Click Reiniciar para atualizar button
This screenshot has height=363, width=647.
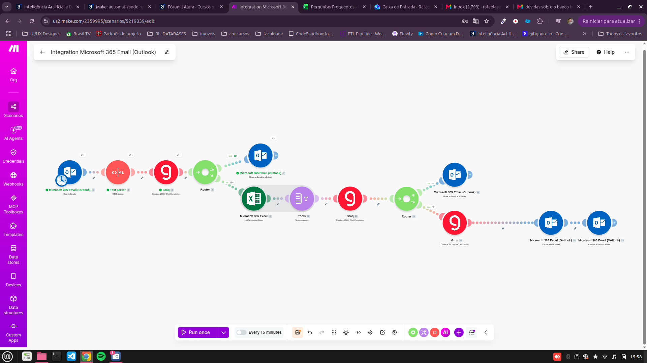611,21
